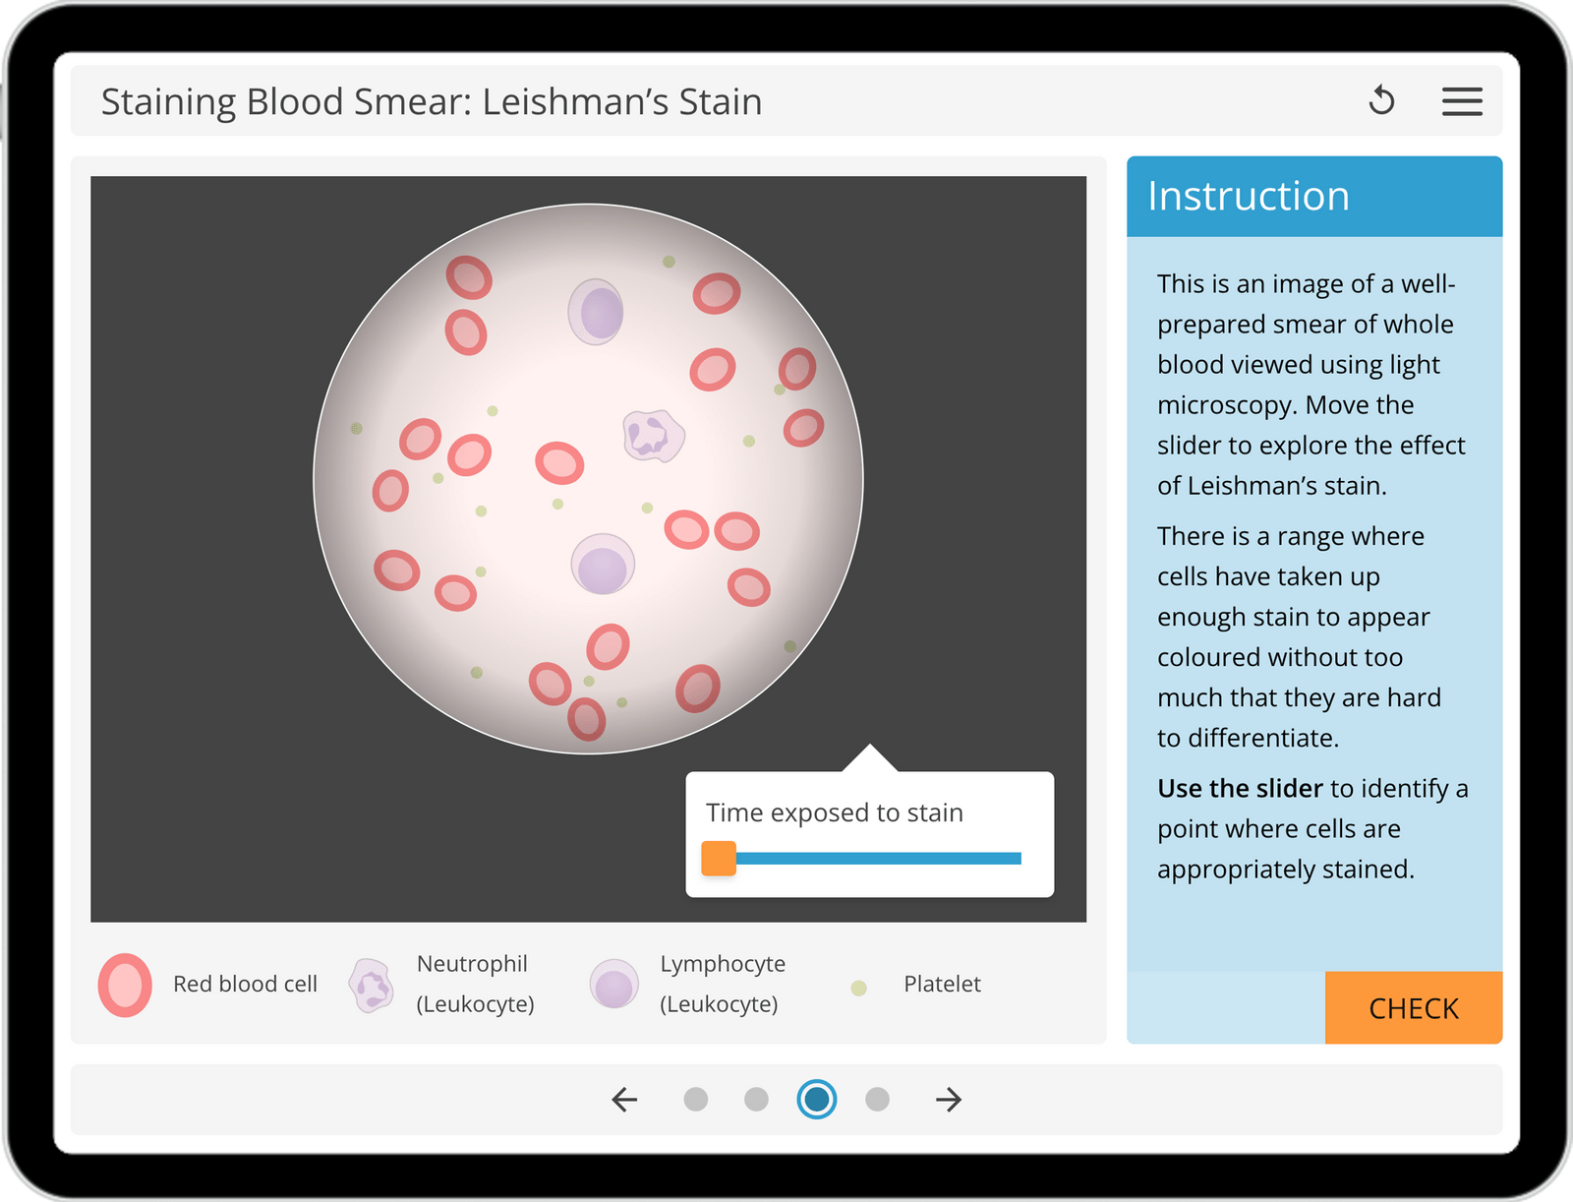Click the Neutrophil legend icon
The height and width of the screenshot is (1202, 1573).
point(370,984)
